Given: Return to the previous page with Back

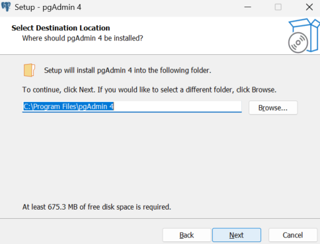Looking at the screenshot, I should pyautogui.click(x=186, y=235).
